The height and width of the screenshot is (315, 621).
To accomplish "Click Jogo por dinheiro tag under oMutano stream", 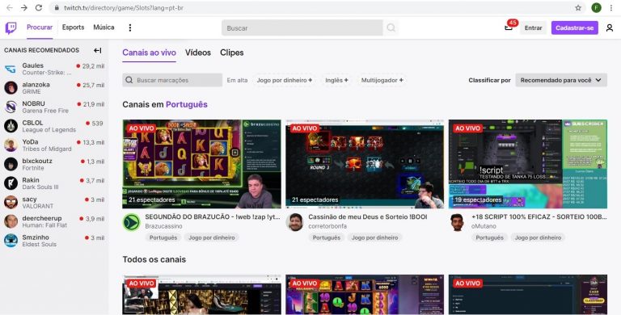I will click(538, 237).
